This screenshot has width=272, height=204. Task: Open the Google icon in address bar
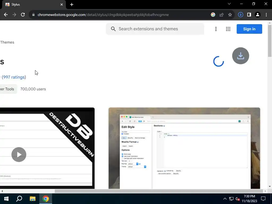[x=213, y=15]
